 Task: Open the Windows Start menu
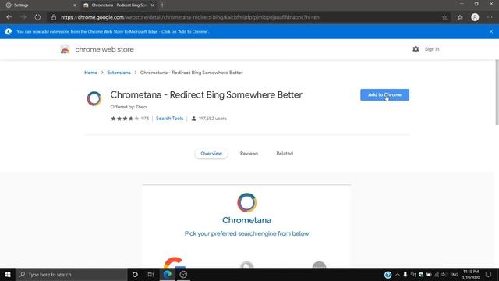pyautogui.click(x=8, y=274)
